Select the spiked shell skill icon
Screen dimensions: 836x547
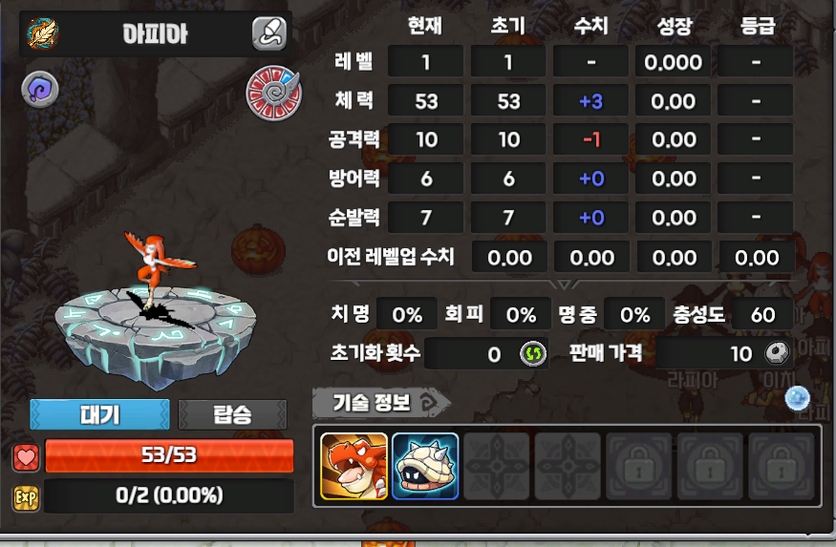425,466
